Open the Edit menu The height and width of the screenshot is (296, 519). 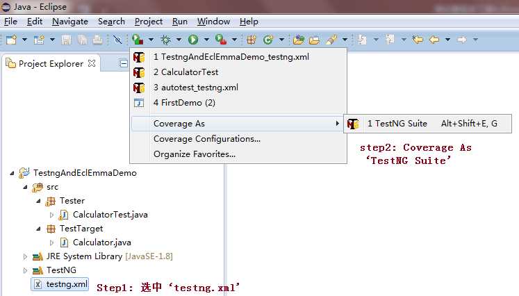[35, 22]
